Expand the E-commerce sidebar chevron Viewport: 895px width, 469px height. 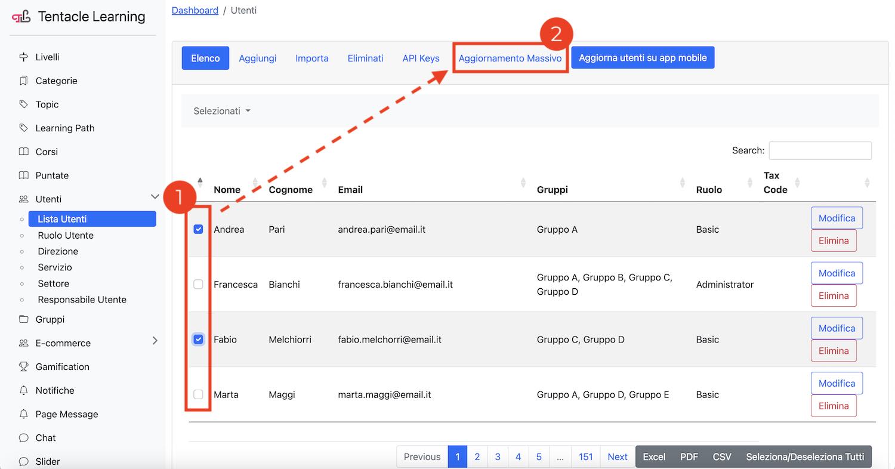tap(155, 341)
